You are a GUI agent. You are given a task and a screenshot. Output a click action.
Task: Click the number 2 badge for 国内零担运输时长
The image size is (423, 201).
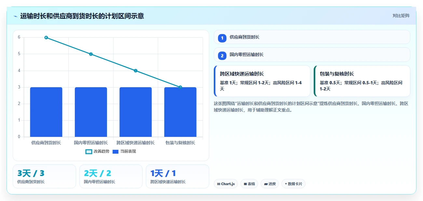click(x=222, y=56)
